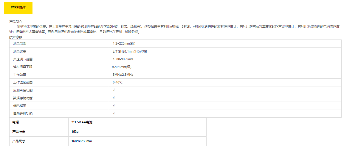This screenshot has width=358, height=150.
Task: Click the checkmark in 低电指示 row
Action: 114,106
